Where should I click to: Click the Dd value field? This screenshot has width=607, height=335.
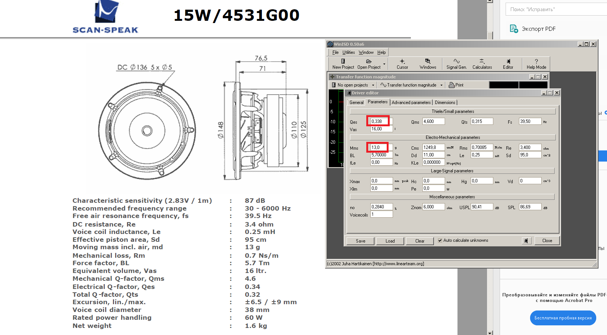(434, 155)
